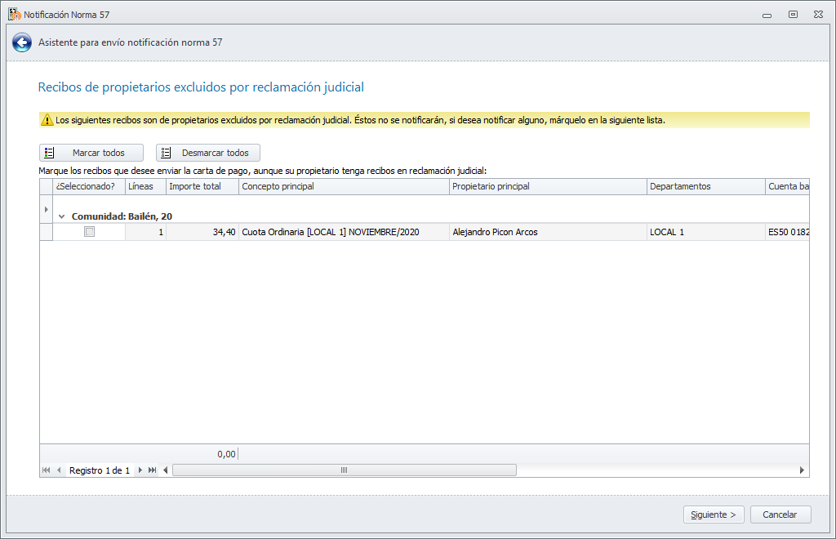836x539 pixels.
Task: Go to previous record in navigator
Action: (59, 470)
